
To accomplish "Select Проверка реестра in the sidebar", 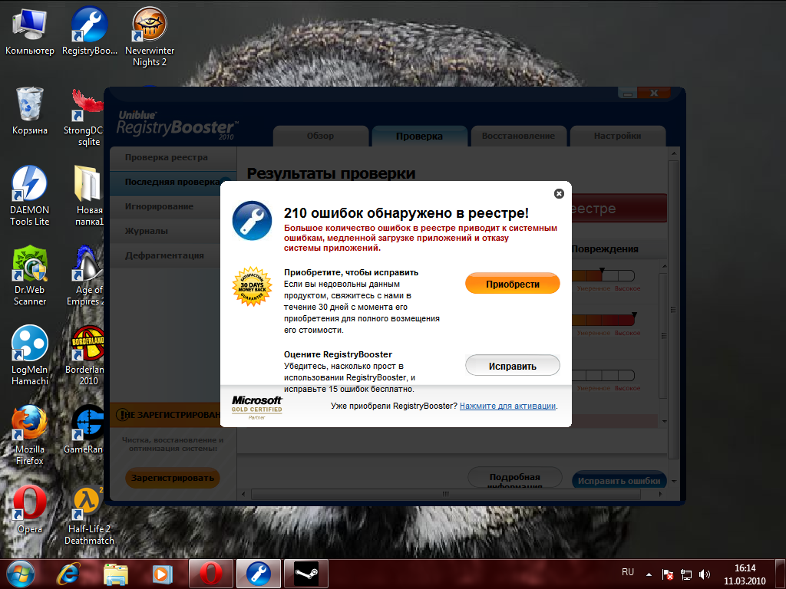I will [173, 157].
